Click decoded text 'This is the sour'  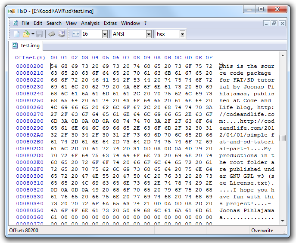pos(247,66)
